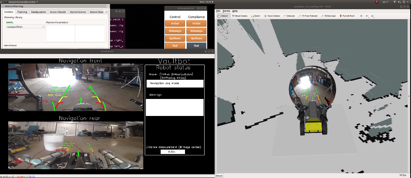Click the distance measurement value field
The width and height of the screenshot is (411, 178).
point(172,152)
